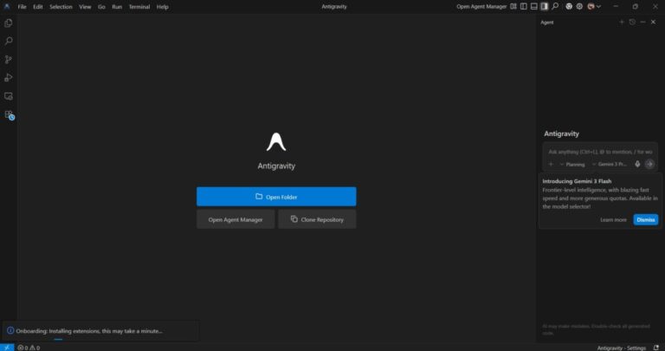Open the Agent panel more options menu
The image size is (665, 351).
point(643,22)
